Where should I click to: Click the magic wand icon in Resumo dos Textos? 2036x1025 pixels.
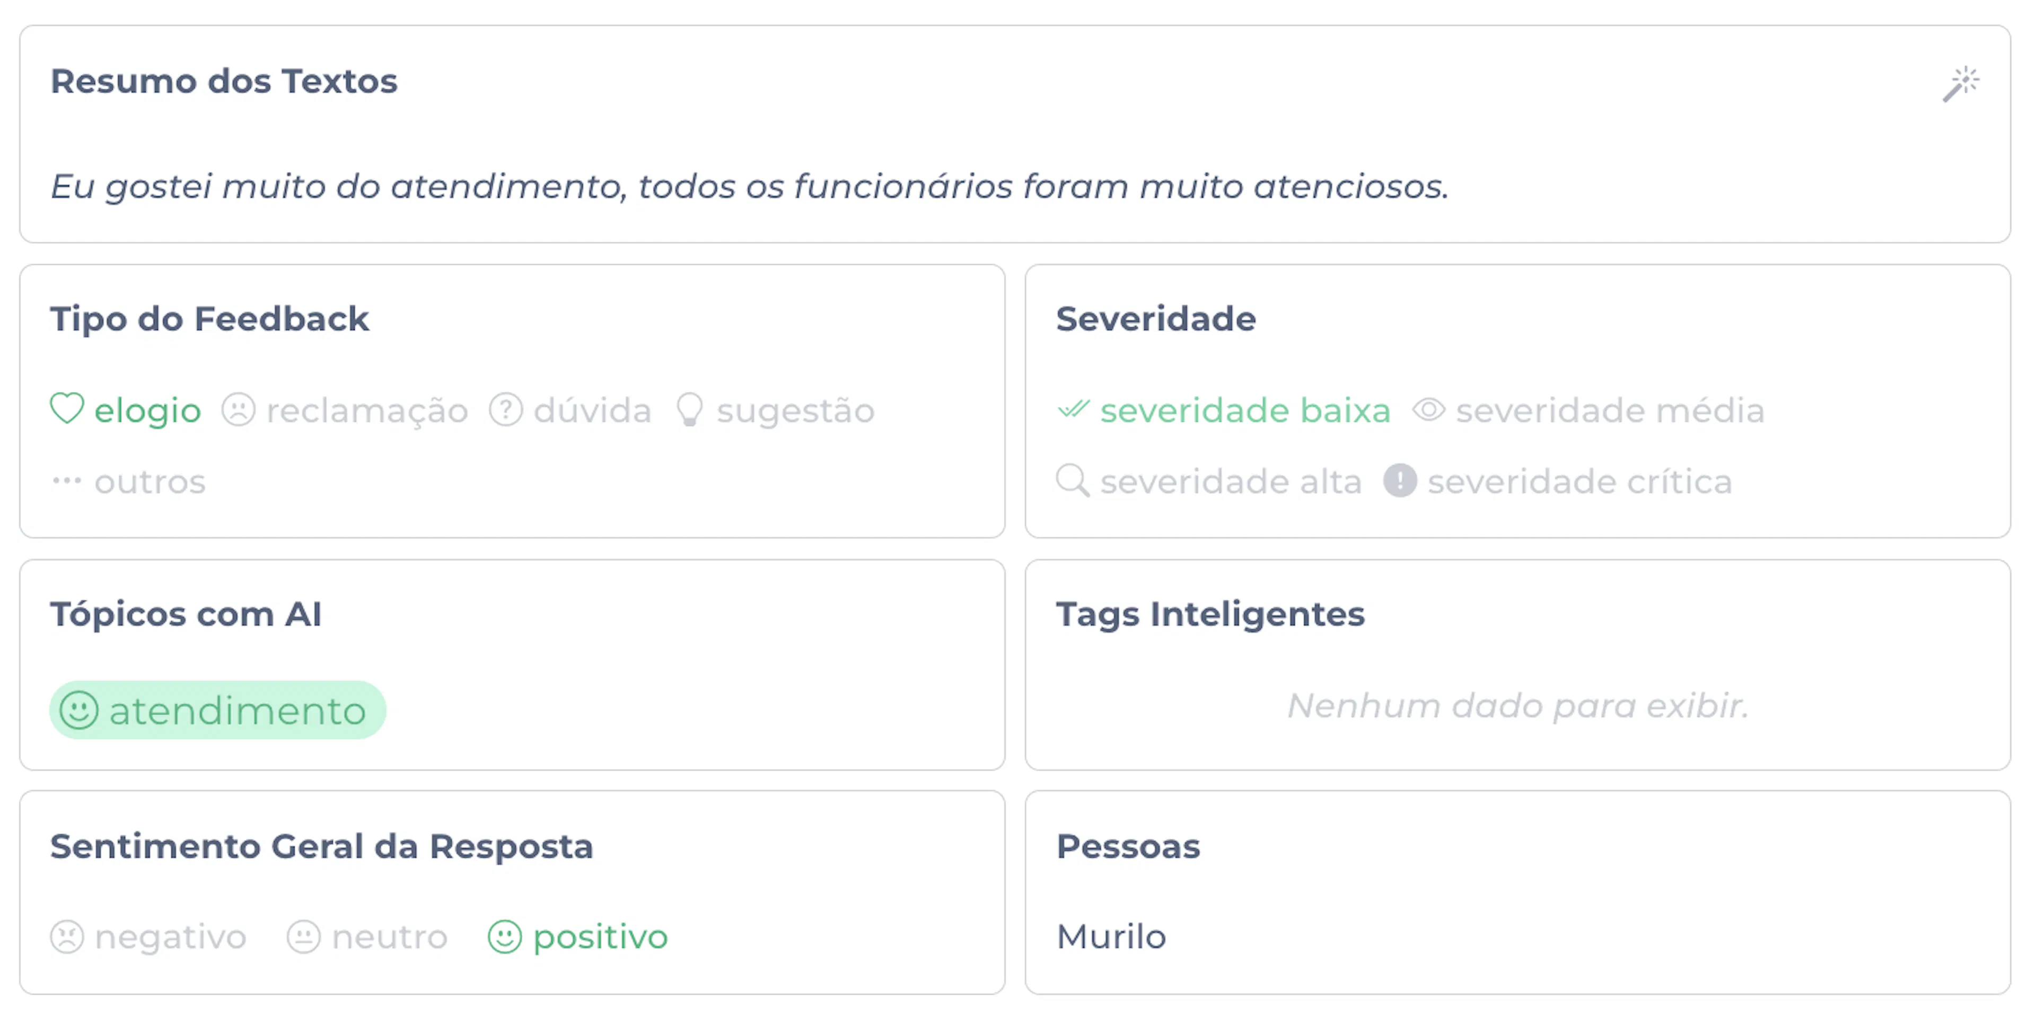pos(1961,84)
